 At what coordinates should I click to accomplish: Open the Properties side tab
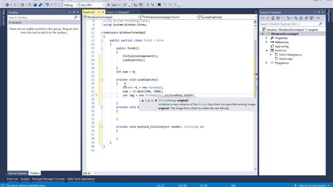(329, 16)
